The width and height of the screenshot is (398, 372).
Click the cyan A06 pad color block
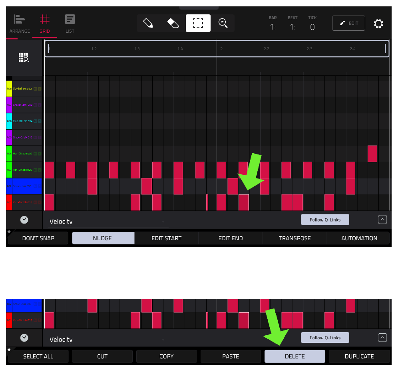[9, 121]
